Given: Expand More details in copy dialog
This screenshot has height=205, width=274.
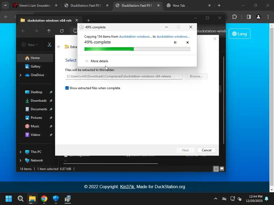Looking at the screenshot, I should pos(97,61).
